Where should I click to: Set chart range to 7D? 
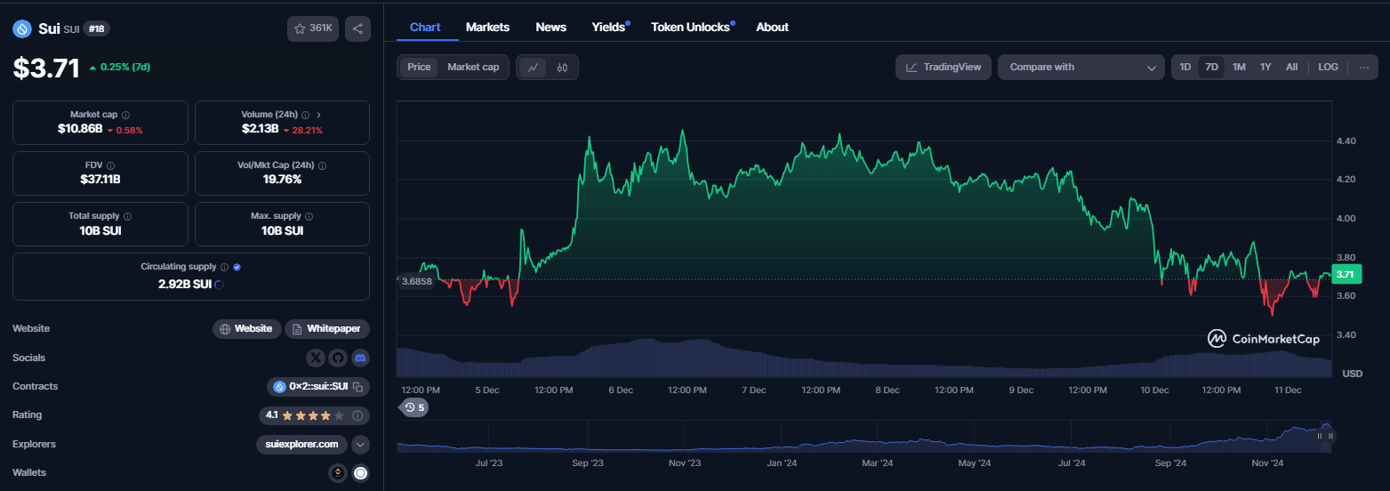click(1211, 68)
